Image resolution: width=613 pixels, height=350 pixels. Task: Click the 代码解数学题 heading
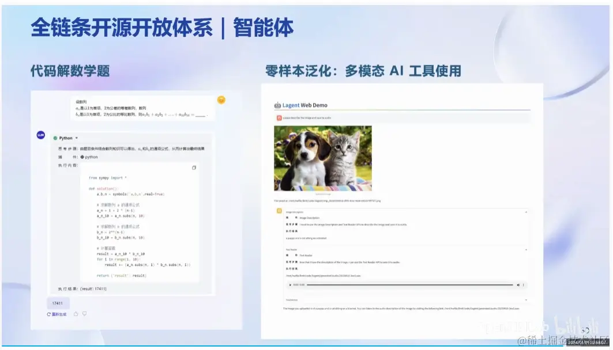point(70,71)
